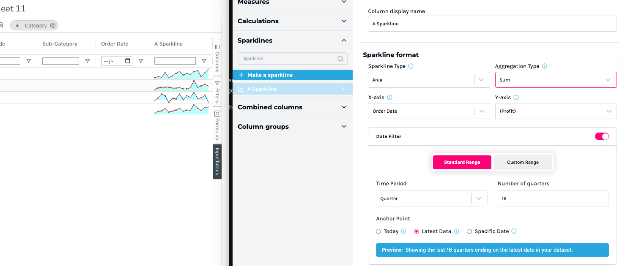Switch to Custom Range
This screenshot has width=625, height=266.
523,162
